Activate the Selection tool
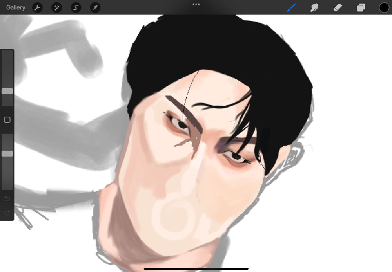392x272 pixels. point(76,8)
